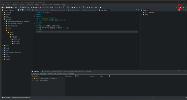Expand the html node in Outline
Screen dimensions: 187x100
pos(142,15)
